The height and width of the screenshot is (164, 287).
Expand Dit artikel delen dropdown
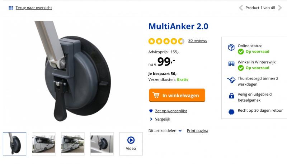(165, 131)
